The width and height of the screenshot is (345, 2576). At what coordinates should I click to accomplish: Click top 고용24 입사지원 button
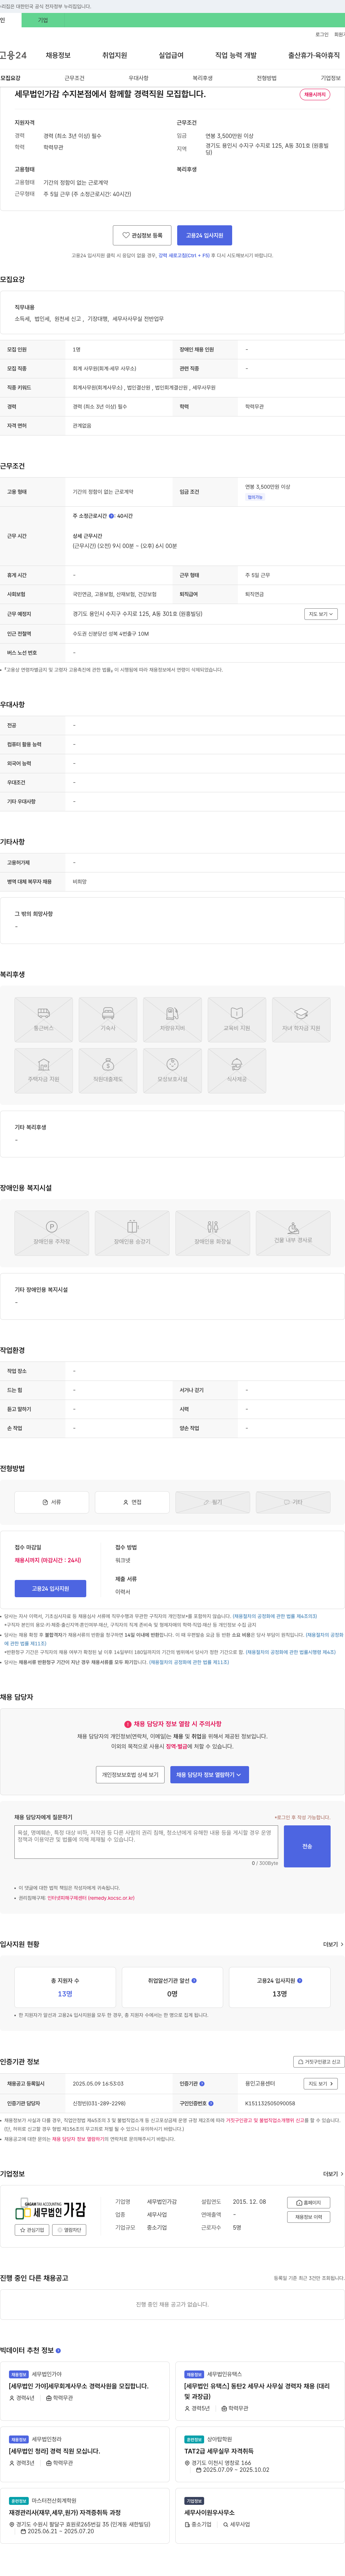205,235
